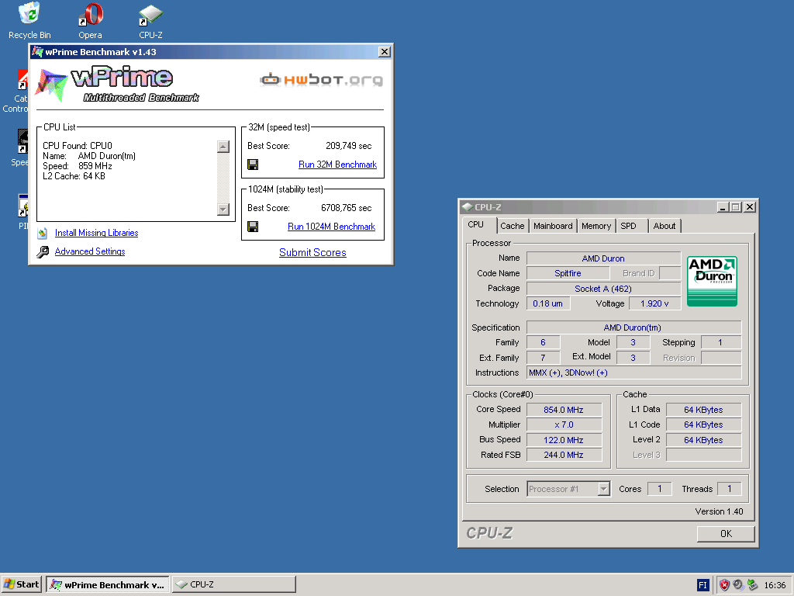
Task: Click OK in the CPU-Z window
Action: click(x=726, y=534)
